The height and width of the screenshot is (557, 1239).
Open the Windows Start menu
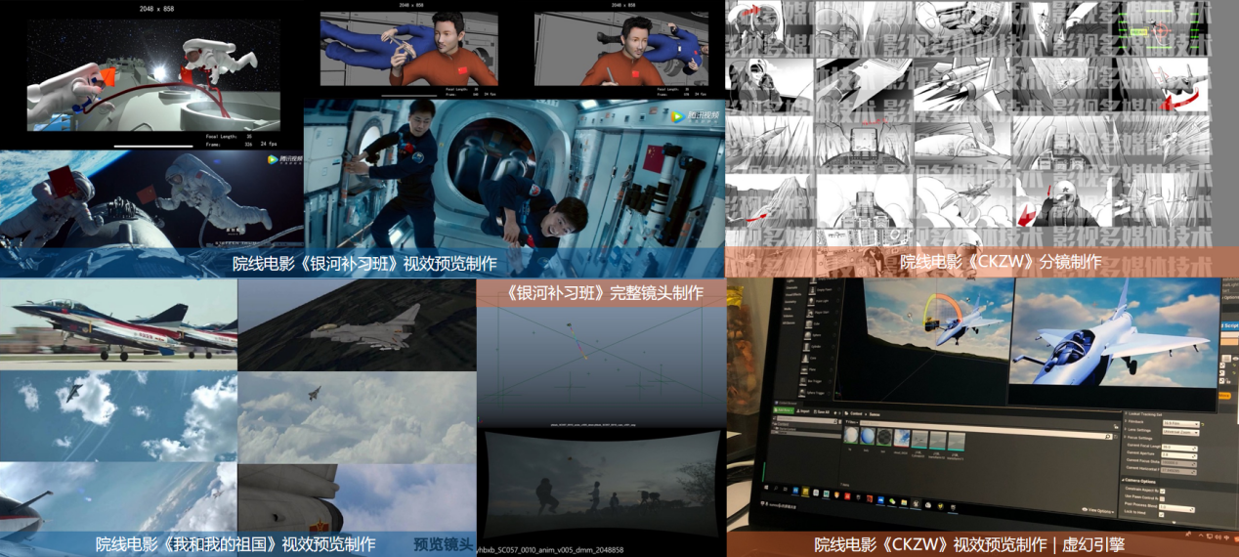tap(766, 488)
